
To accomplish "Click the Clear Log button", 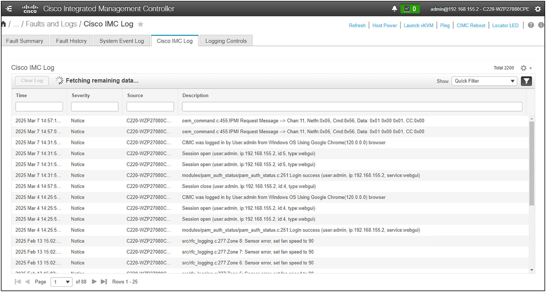I will tap(32, 81).
